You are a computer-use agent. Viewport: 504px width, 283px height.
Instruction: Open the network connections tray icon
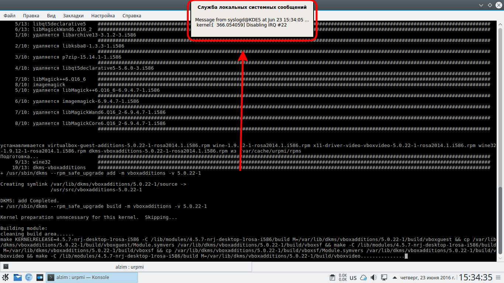pyautogui.click(x=384, y=277)
